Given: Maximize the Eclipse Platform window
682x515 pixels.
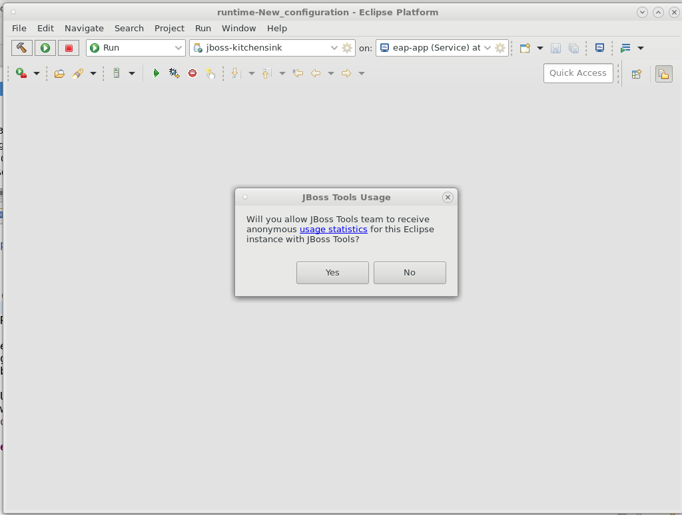Looking at the screenshot, I should 658,12.
